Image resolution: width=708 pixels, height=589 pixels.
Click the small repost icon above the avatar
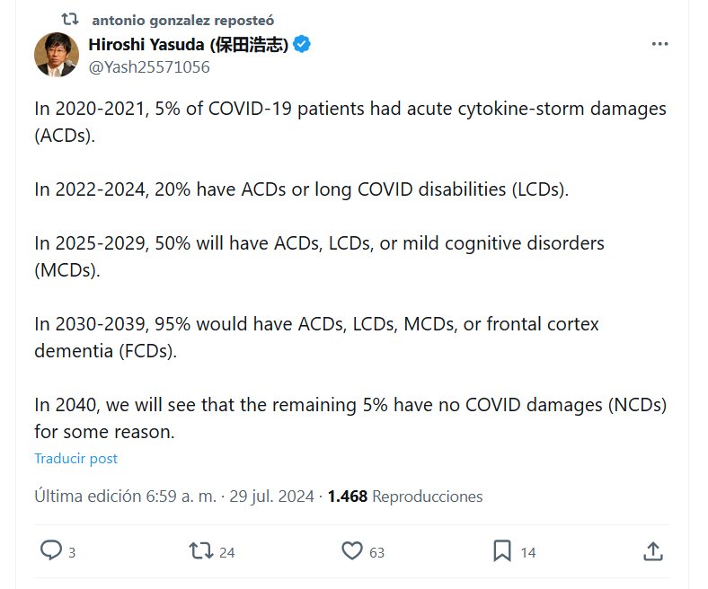[69, 19]
